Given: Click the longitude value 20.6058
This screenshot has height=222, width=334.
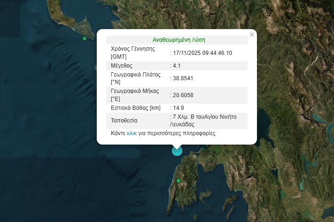Looking at the screenshot, I should pyautogui.click(x=183, y=95).
